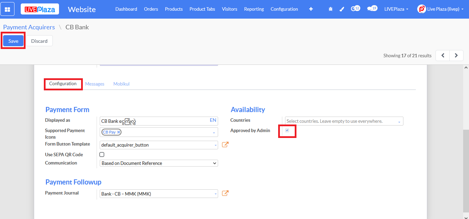
Task: Go to the previous record
Action: click(443, 56)
